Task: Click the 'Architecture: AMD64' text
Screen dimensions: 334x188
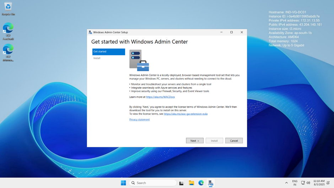Action: 284,37
